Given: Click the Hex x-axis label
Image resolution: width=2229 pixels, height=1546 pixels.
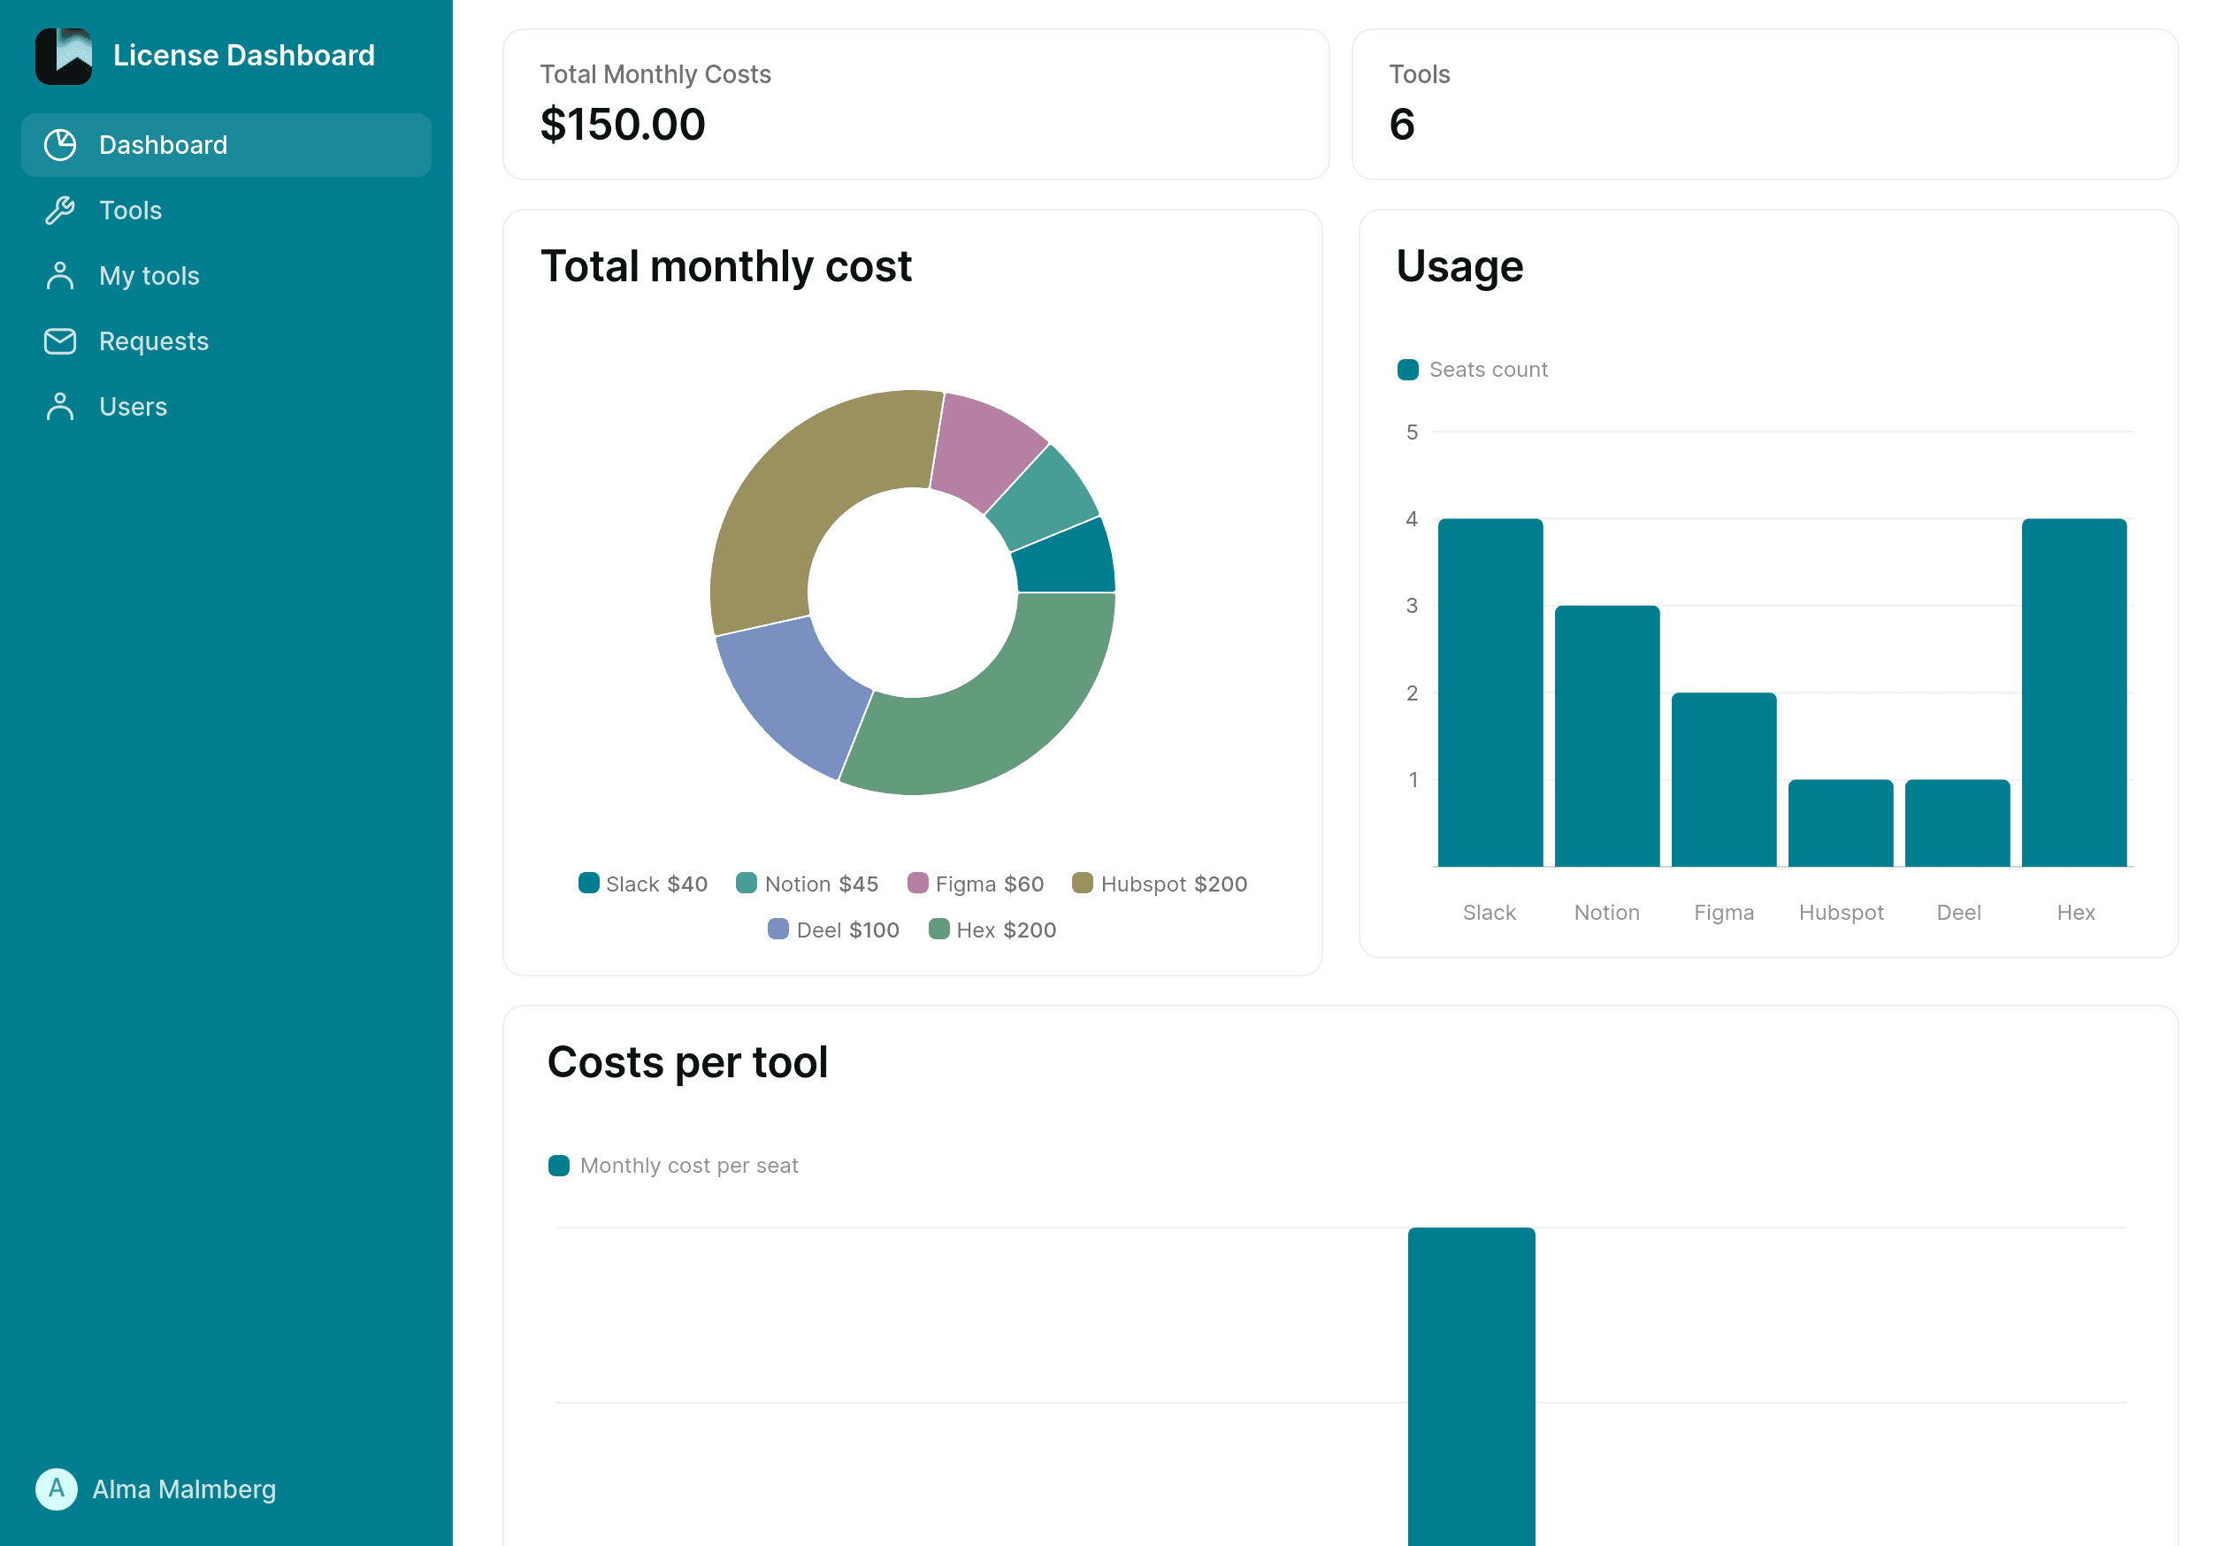Looking at the screenshot, I should coord(2075,913).
